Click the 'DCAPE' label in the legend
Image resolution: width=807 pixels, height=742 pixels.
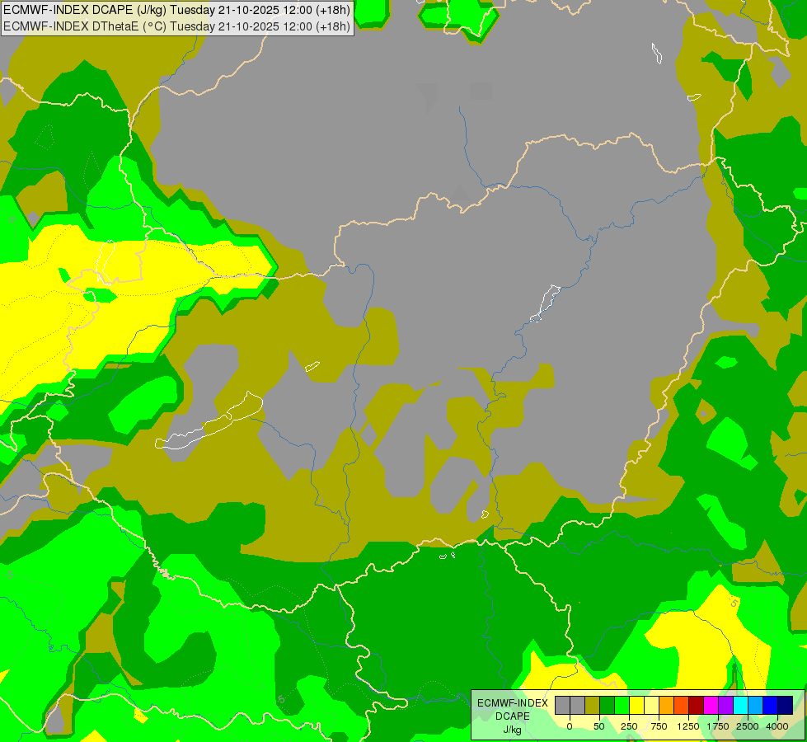pos(513,716)
